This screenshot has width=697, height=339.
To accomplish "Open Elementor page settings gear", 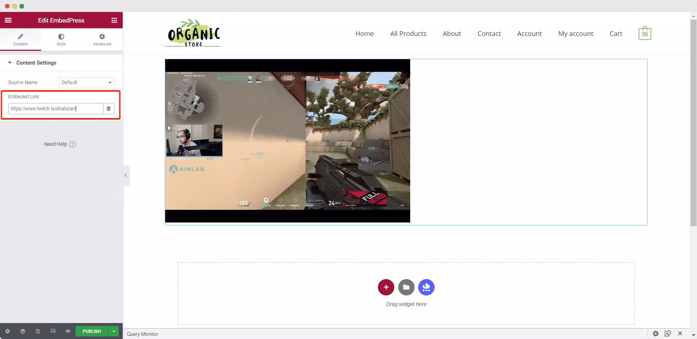I will 8,331.
